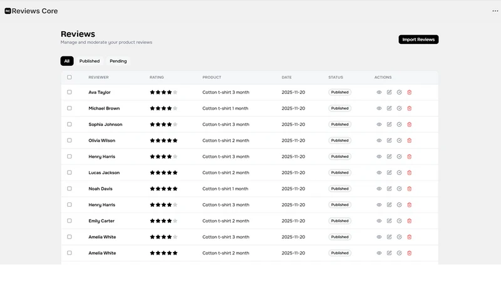
Task: Edit Sophia Johnson's review
Action: (389, 124)
